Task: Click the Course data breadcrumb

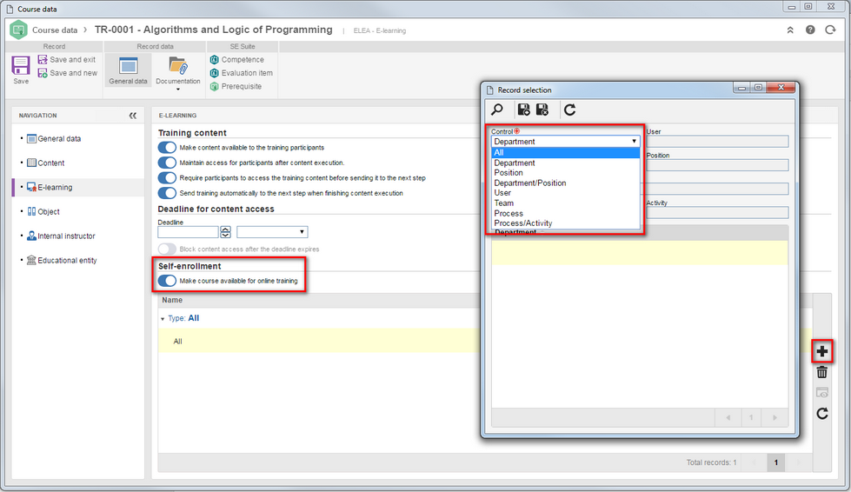Action: (x=55, y=30)
